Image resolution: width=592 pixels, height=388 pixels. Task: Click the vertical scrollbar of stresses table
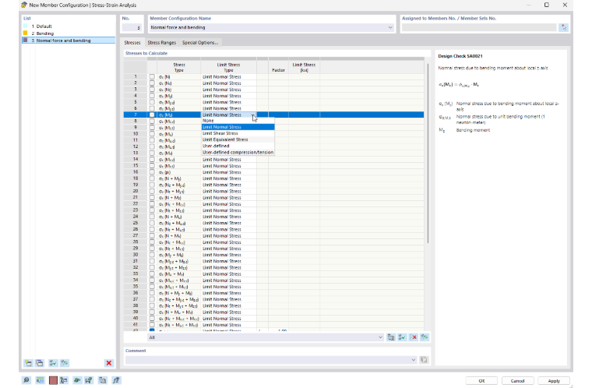tap(428, 153)
